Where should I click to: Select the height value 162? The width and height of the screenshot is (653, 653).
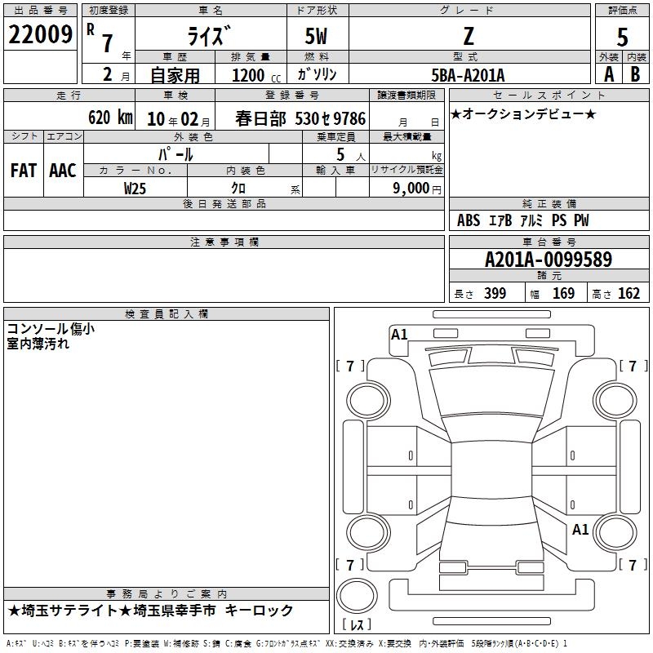[x=629, y=293]
